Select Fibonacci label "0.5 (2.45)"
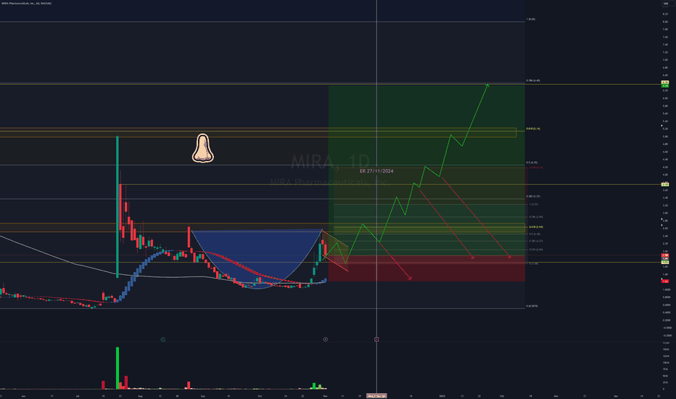Screen dimensions: 676x399 point(535,234)
